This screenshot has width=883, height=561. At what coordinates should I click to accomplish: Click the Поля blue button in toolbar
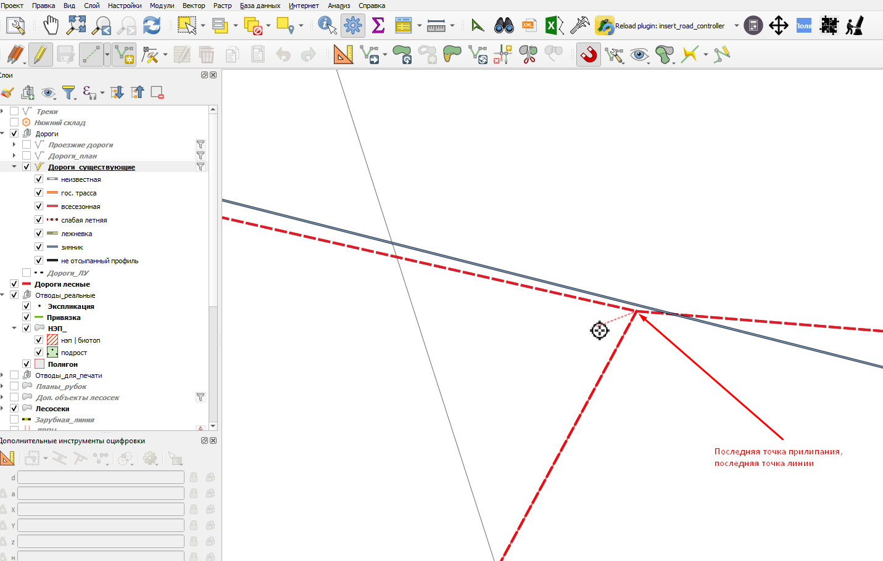point(803,25)
